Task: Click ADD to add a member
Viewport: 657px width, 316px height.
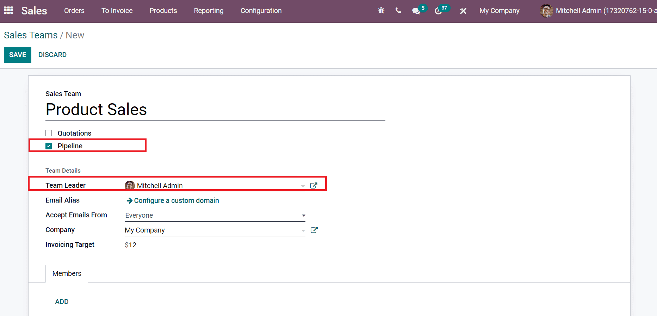Action: (62, 302)
